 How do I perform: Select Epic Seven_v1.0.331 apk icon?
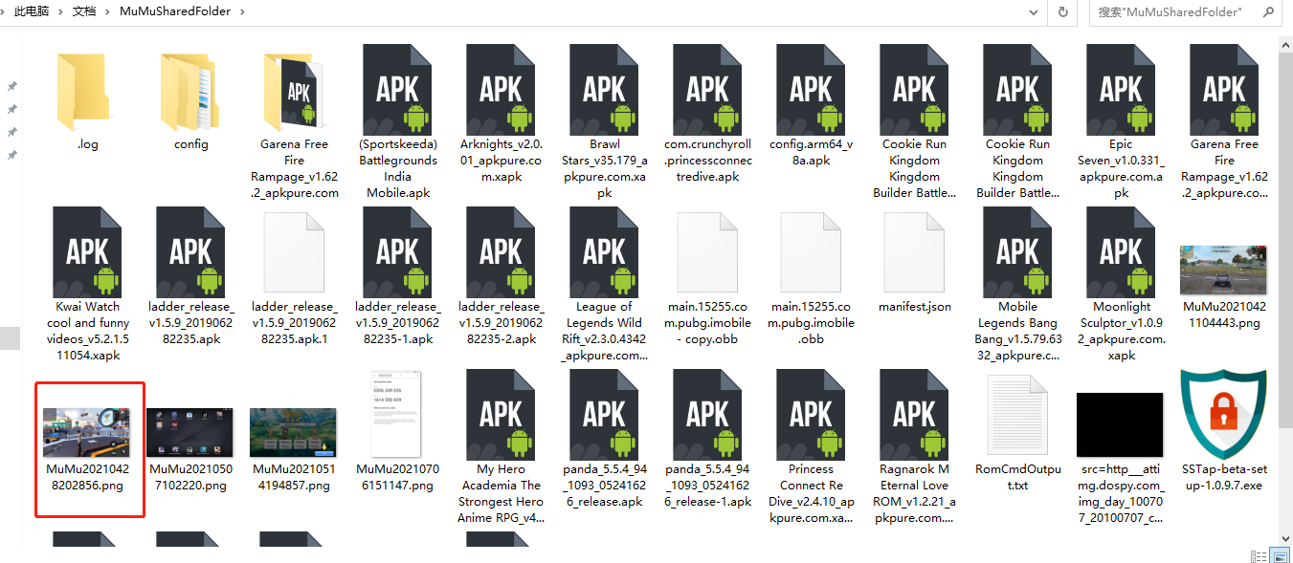pos(1122,89)
